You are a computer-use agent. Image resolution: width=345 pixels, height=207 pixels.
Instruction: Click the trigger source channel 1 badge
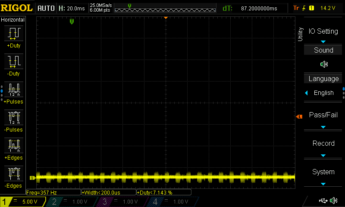311,8
